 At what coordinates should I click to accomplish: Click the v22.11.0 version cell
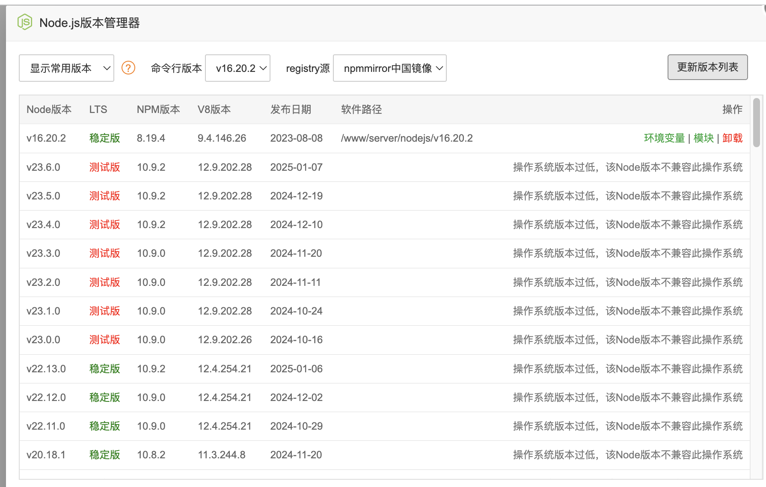click(x=46, y=426)
